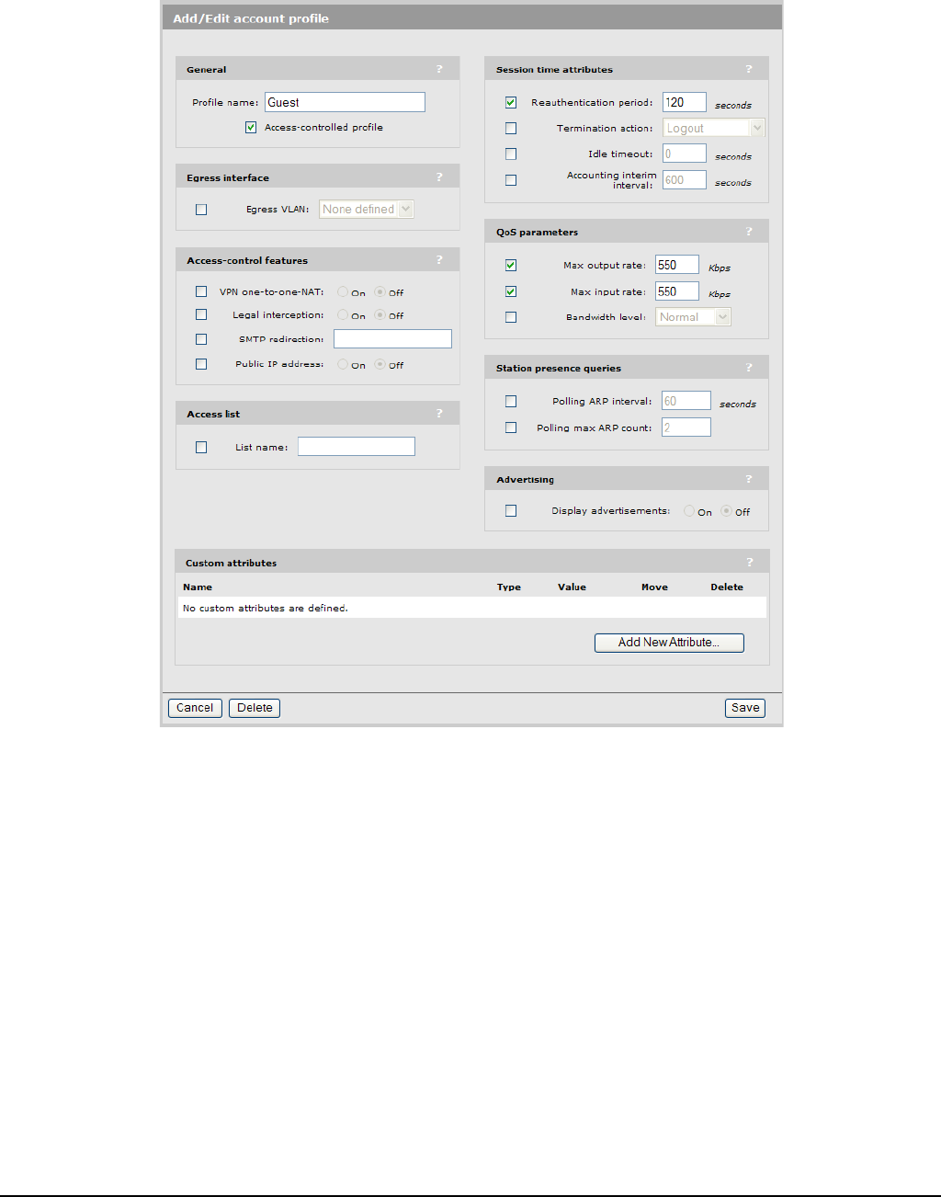Click the Value column header
Viewport: 941px width, 1197px height.
click(572, 587)
